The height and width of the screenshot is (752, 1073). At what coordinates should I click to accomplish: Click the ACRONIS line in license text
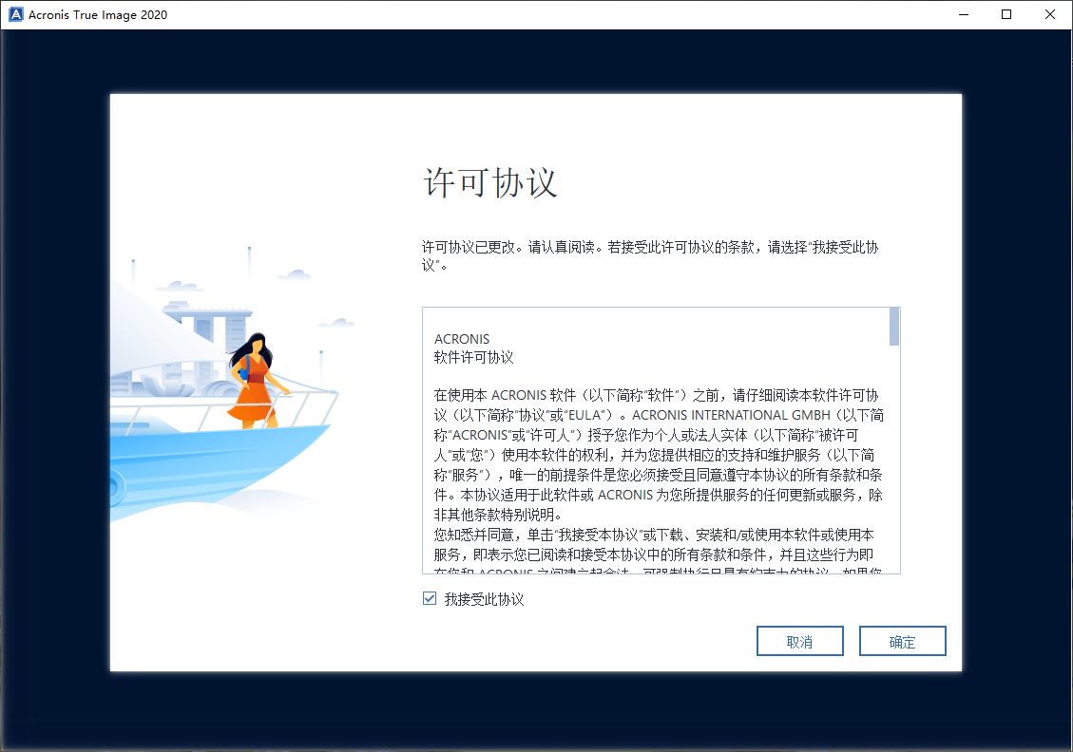462,339
